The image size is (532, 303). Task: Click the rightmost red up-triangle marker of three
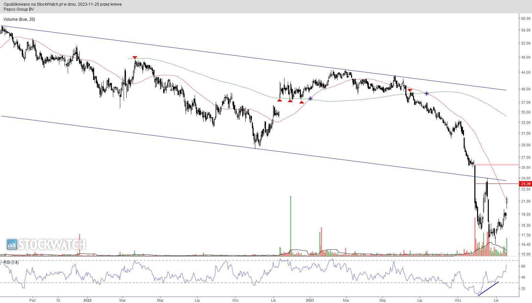(x=302, y=102)
